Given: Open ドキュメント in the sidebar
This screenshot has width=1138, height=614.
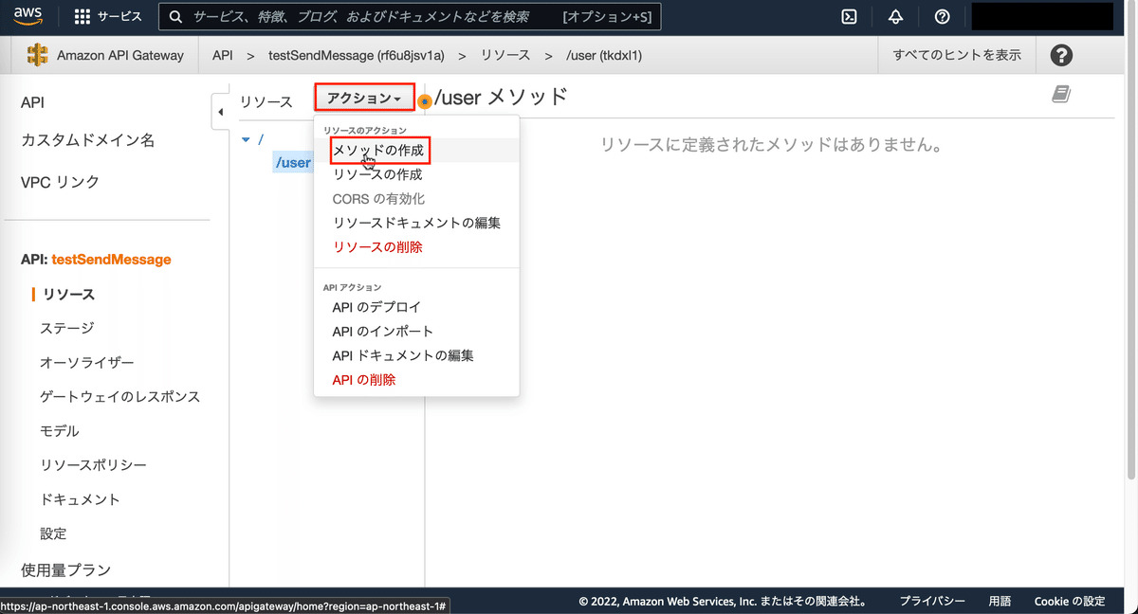Looking at the screenshot, I should pyautogui.click(x=80, y=498).
